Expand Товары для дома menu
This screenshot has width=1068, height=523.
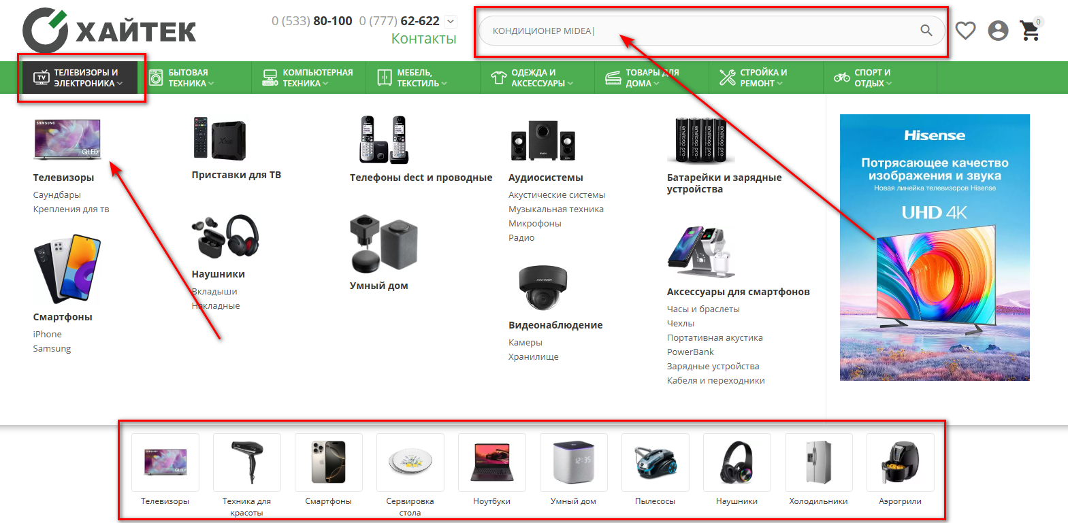(x=651, y=78)
